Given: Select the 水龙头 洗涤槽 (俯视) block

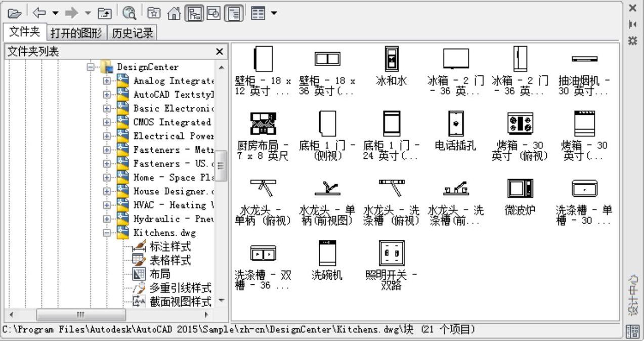Looking at the screenshot, I should coord(392,201).
